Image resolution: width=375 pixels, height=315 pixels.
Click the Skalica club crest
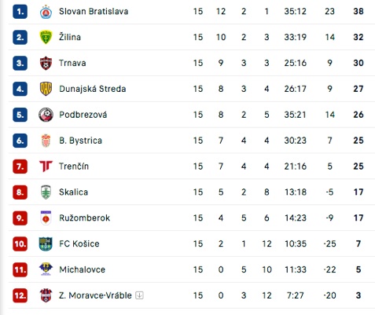click(46, 192)
